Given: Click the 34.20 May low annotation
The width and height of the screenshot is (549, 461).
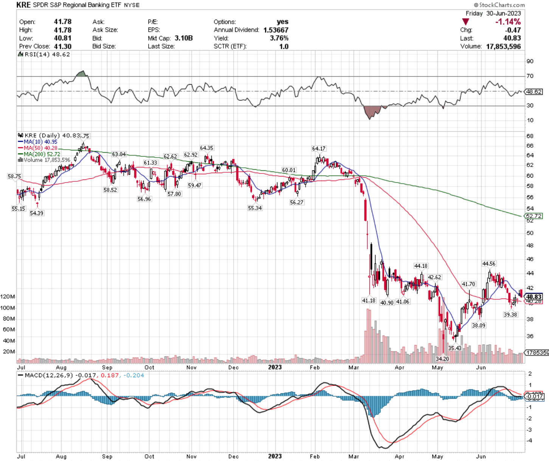Looking at the screenshot, I should point(442,359).
